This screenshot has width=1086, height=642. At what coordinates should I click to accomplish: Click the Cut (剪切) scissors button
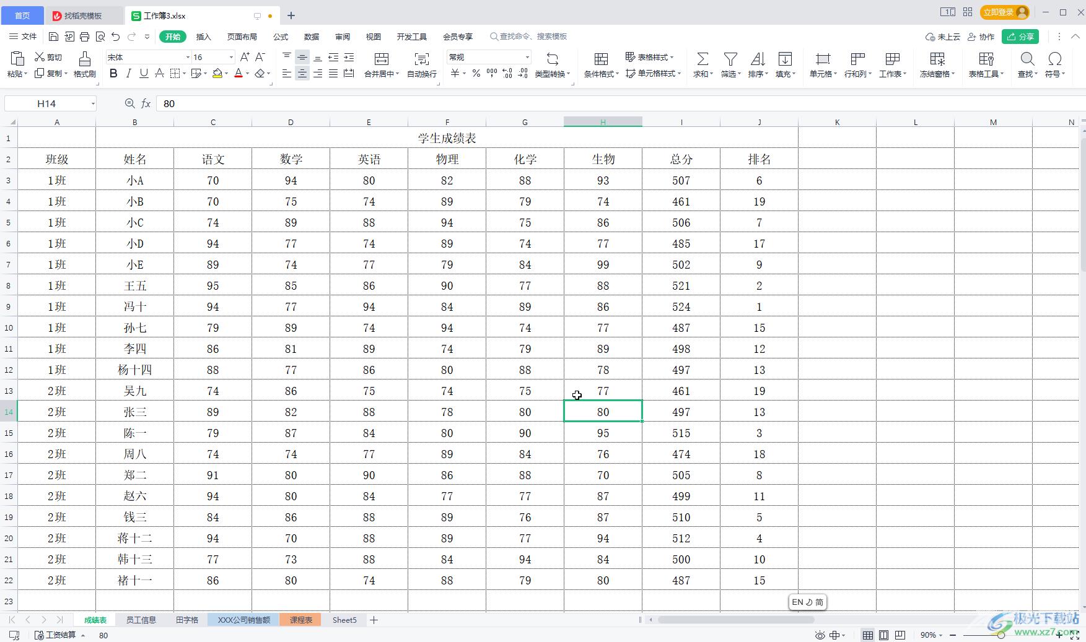(x=48, y=57)
